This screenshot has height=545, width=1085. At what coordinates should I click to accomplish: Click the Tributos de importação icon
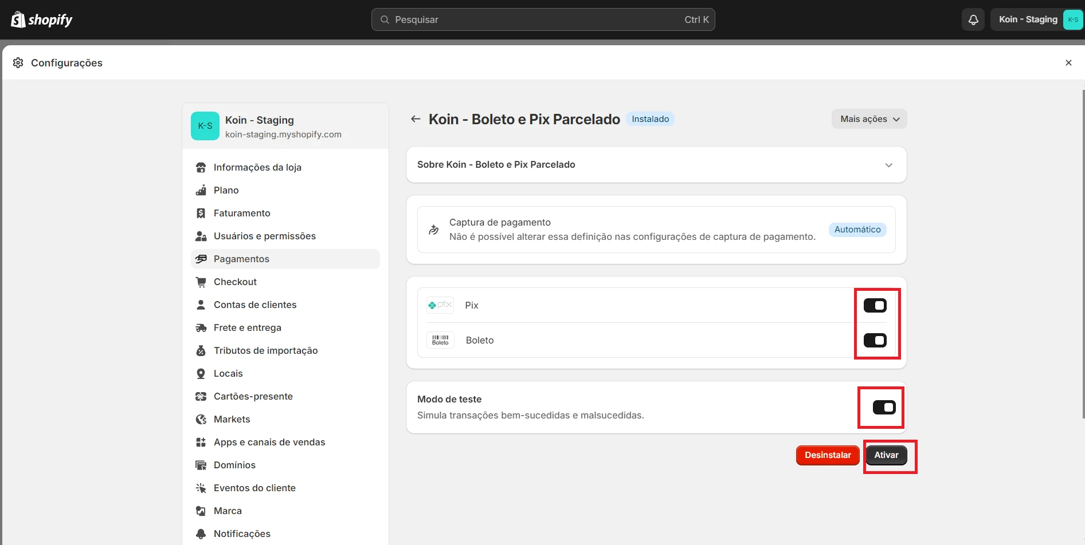[x=201, y=350]
